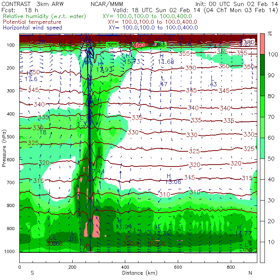Click the colorbar tick label '50'

tap(271, 159)
